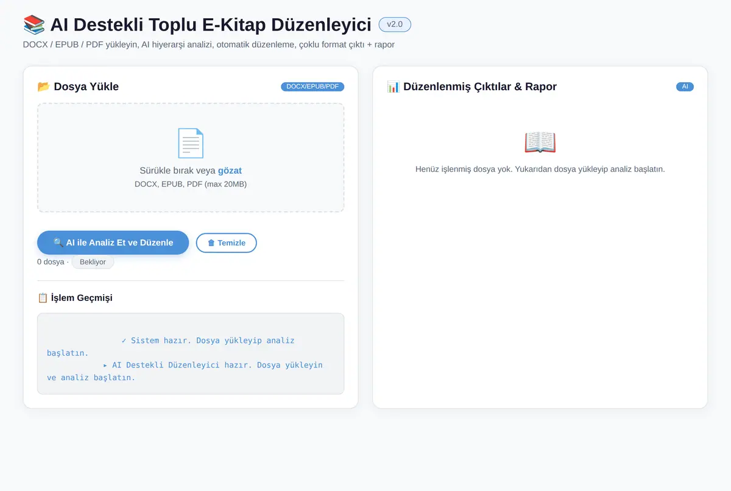Click the '0 dosya' file count text
The width and height of the screenshot is (731, 491).
pos(51,262)
